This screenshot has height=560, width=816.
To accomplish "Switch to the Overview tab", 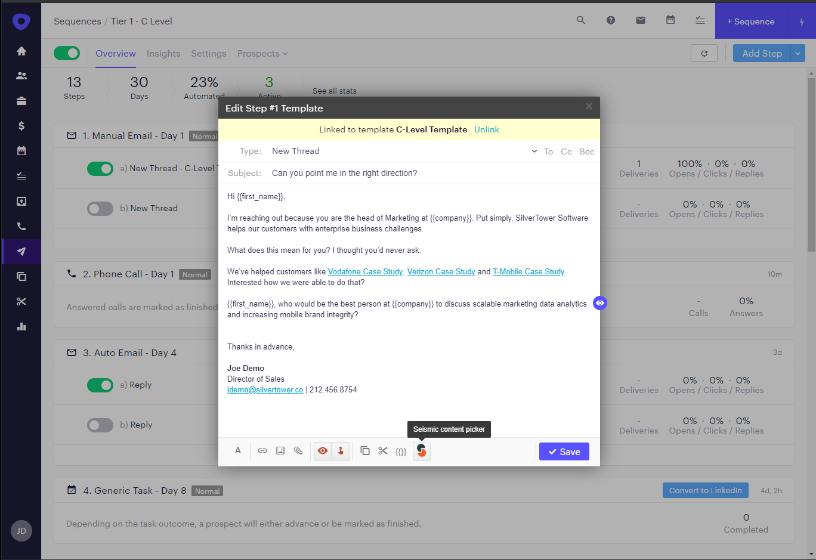I will pyautogui.click(x=116, y=54).
